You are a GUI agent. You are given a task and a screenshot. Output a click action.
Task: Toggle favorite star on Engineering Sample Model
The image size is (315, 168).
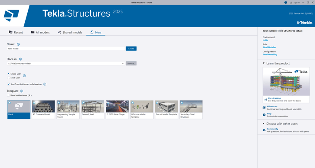59,103
